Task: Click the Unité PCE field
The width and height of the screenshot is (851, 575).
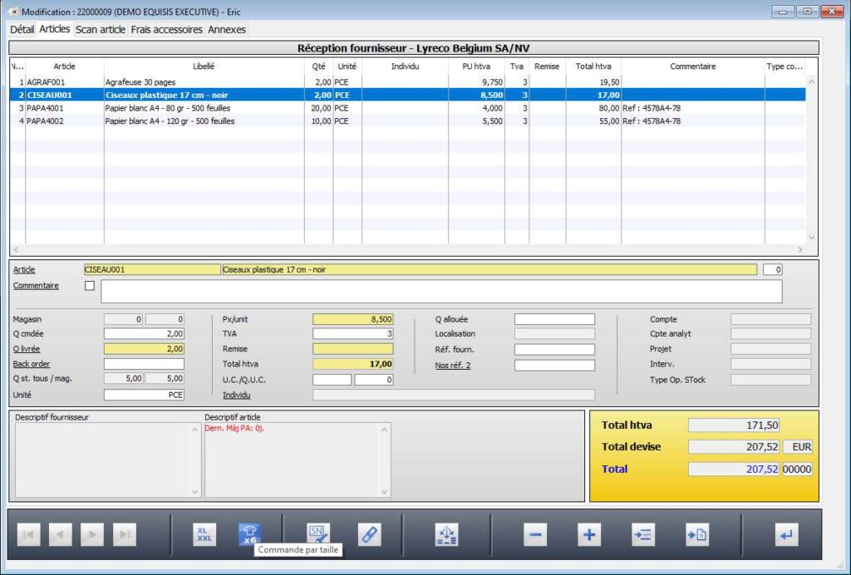Action: (144, 395)
